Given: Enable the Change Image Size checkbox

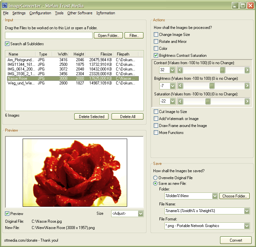Looking at the screenshot, I should 156,35.
